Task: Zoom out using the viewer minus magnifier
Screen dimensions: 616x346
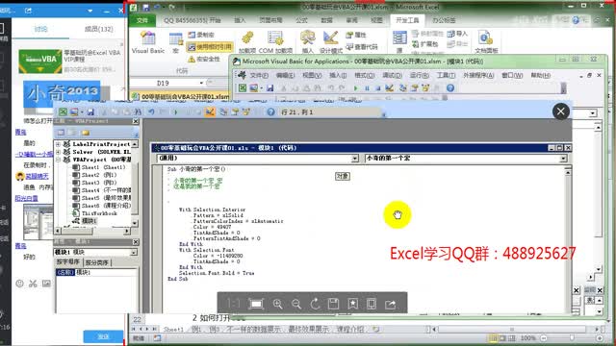Action: (296, 304)
